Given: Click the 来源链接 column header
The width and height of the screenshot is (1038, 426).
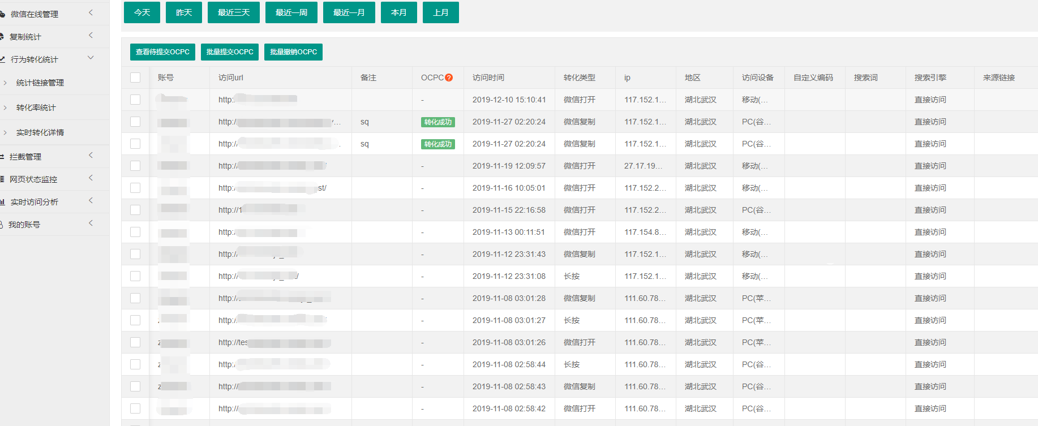Looking at the screenshot, I should click(x=999, y=78).
